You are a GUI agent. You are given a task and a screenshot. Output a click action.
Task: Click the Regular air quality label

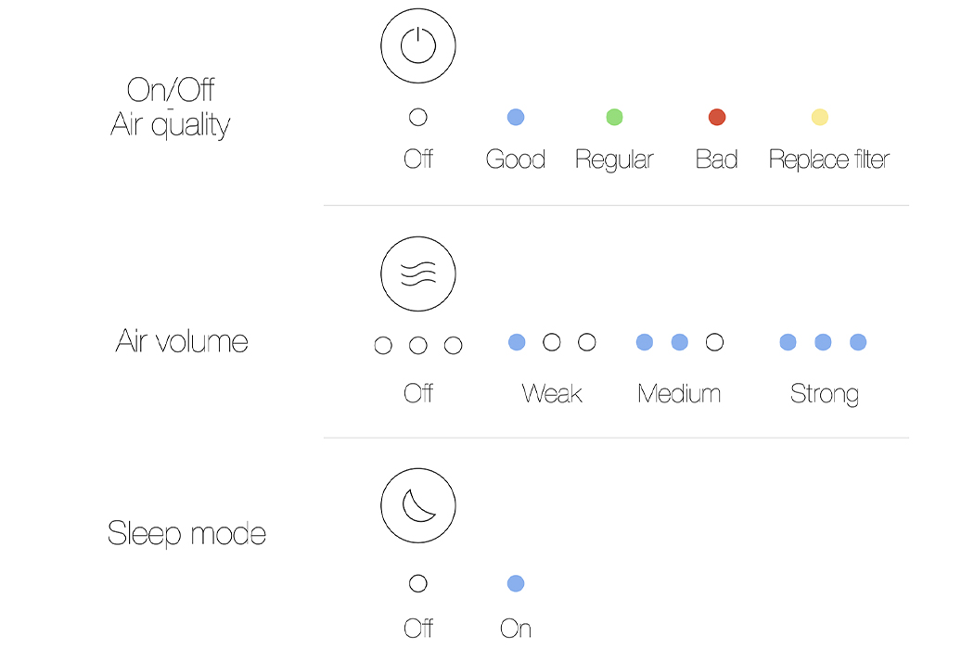(614, 159)
